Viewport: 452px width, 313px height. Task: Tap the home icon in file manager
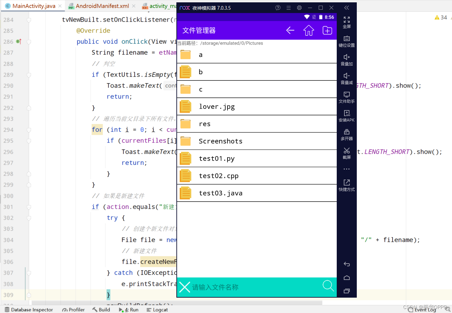309,30
